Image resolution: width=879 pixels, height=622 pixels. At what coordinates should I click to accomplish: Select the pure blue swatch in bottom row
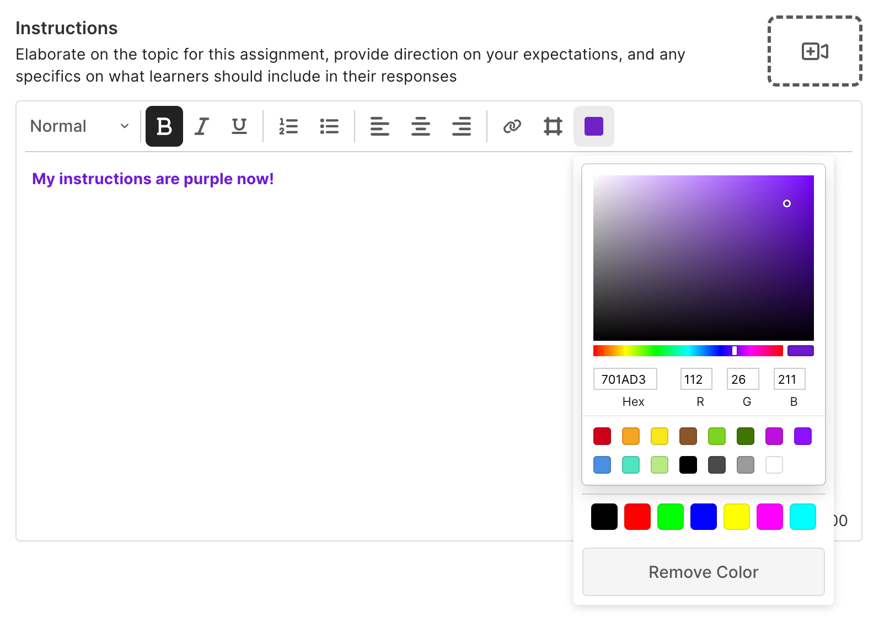tap(704, 517)
